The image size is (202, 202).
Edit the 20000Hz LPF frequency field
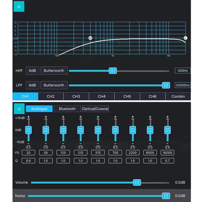(x=183, y=85)
